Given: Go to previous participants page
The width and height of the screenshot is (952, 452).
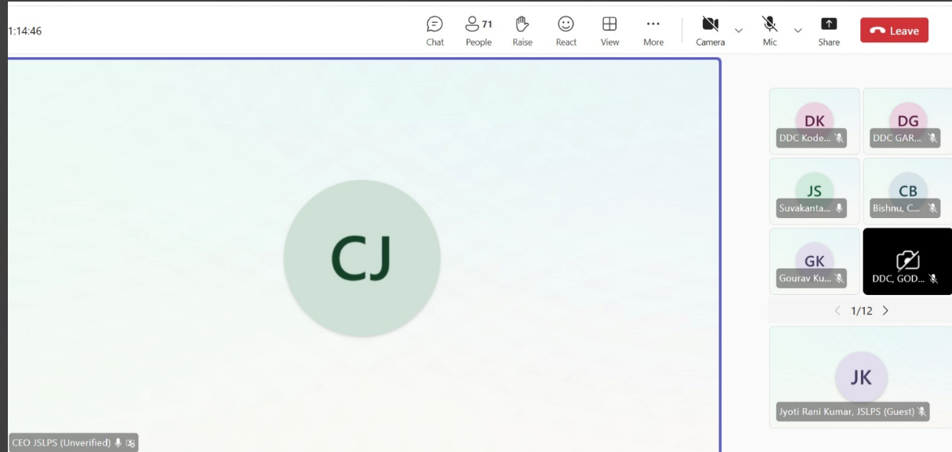Looking at the screenshot, I should pyautogui.click(x=837, y=311).
